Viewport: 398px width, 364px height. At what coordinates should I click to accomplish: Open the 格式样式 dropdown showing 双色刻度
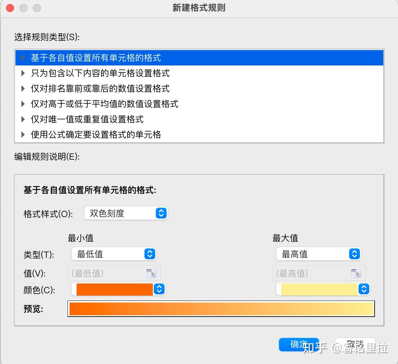pos(126,213)
